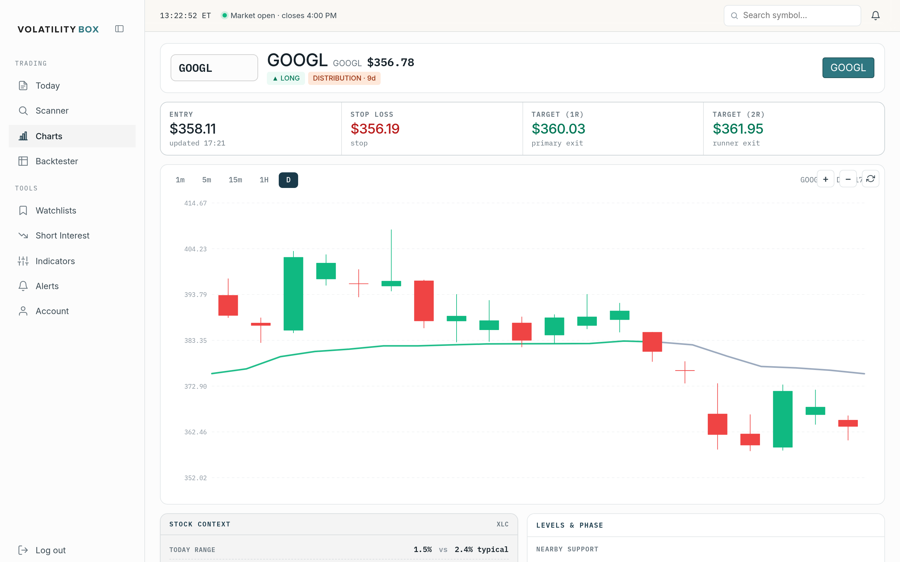Refresh the chart with reload icon
The height and width of the screenshot is (562, 900).
871,179
